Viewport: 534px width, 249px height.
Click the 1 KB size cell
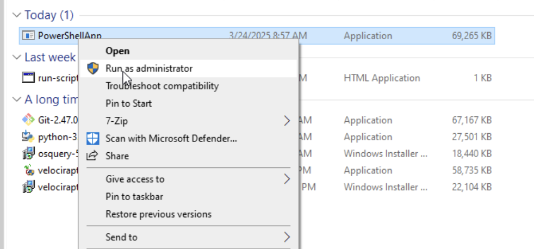482,78
